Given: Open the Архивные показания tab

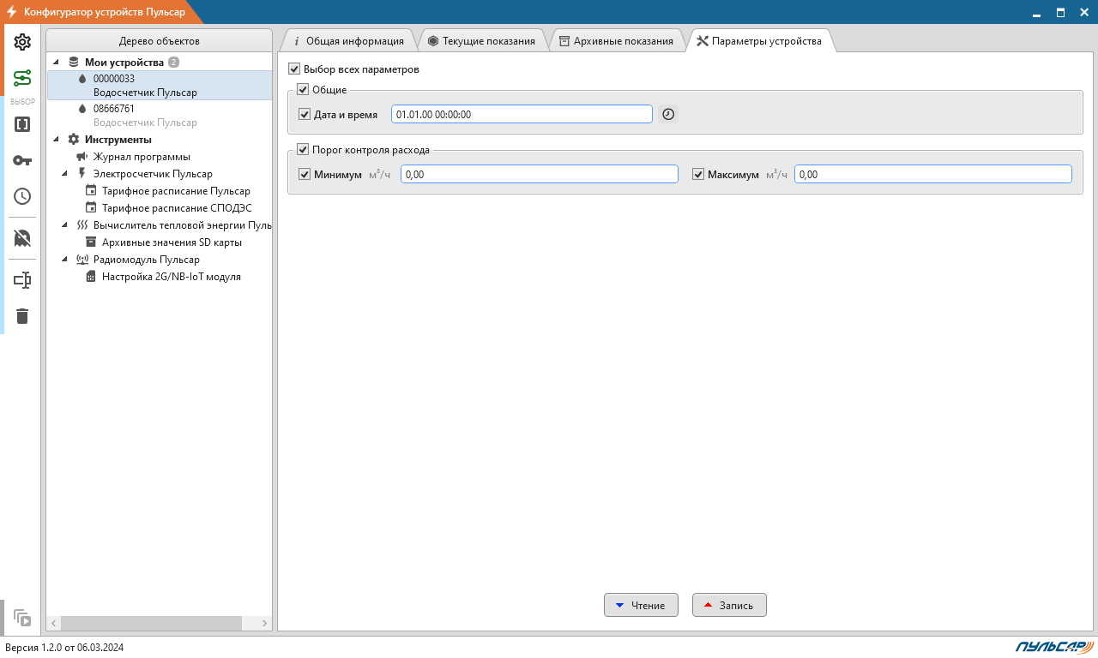Looking at the screenshot, I should [x=616, y=41].
